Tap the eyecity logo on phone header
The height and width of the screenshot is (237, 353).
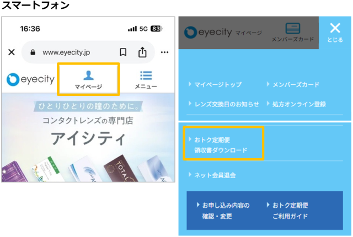30,79
